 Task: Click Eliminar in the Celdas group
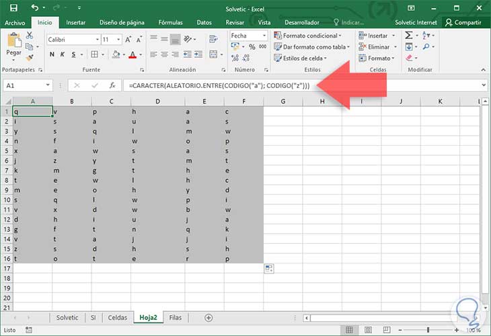pos(377,46)
